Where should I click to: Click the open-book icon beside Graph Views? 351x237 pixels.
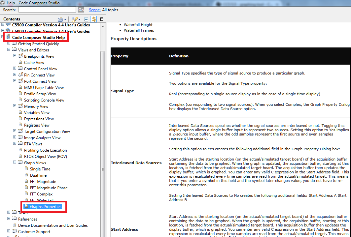[x=20, y=162]
